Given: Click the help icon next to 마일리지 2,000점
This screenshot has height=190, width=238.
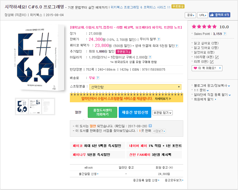Looking at the screenshot, I should (x=150, y=57).
